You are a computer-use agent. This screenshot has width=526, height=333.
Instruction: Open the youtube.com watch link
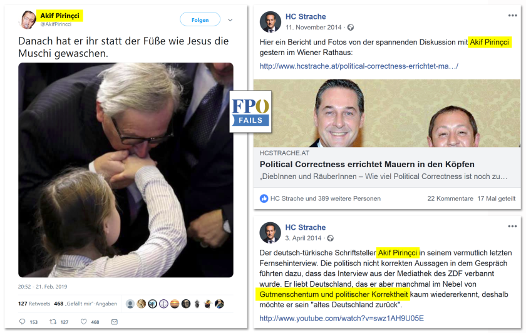click(341, 318)
